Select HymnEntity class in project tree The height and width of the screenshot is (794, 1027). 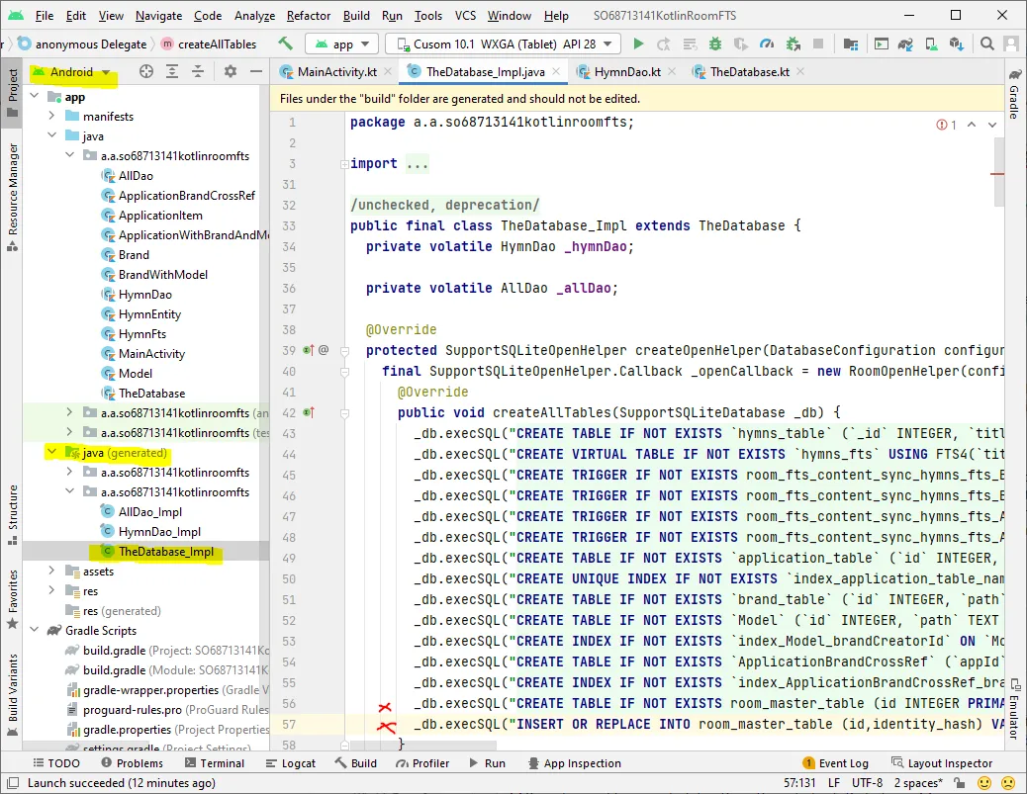pyautogui.click(x=149, y=314)
